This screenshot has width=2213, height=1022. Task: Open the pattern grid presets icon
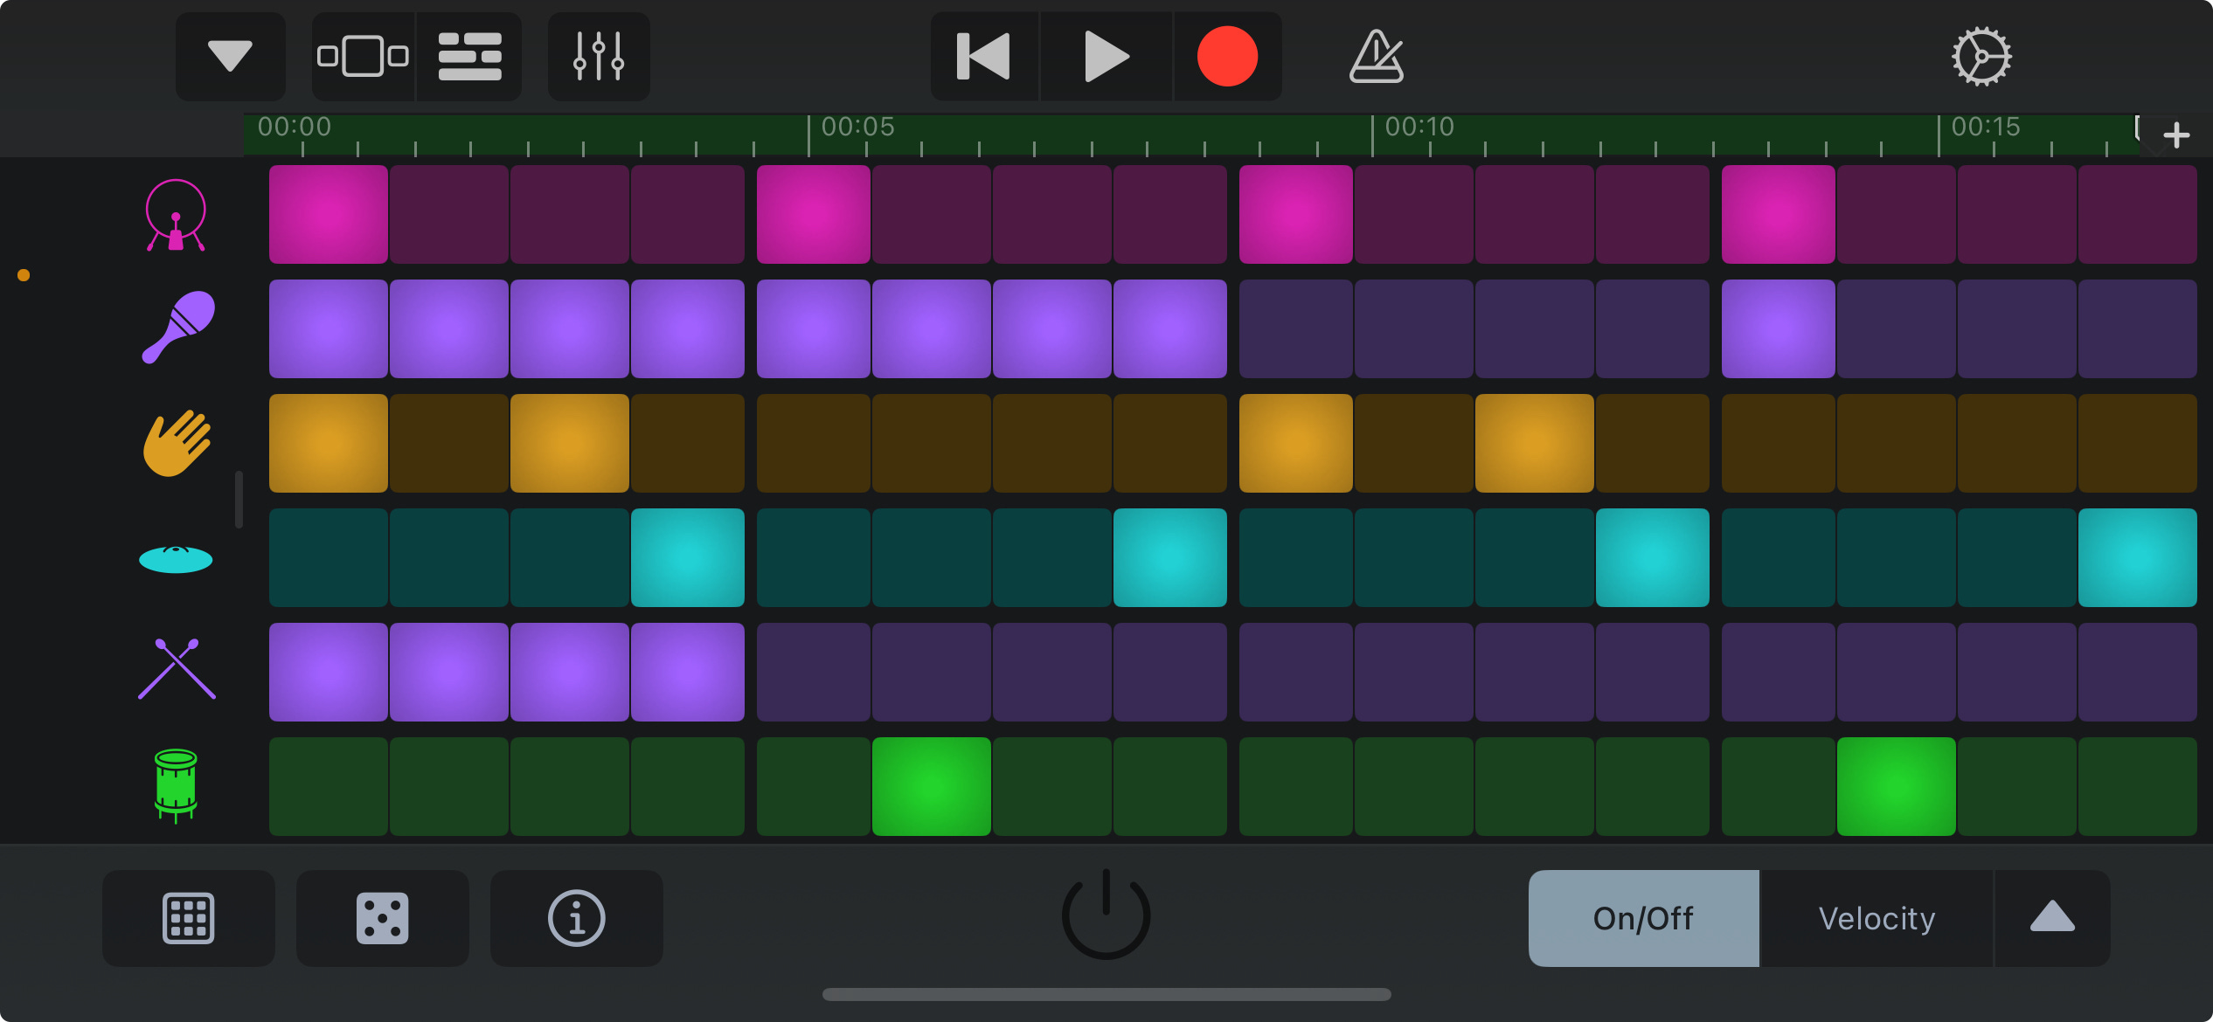point(188,918)
